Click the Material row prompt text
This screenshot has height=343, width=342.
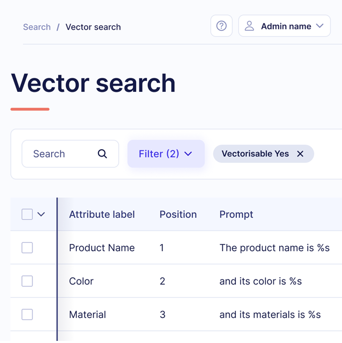[270, 315]
